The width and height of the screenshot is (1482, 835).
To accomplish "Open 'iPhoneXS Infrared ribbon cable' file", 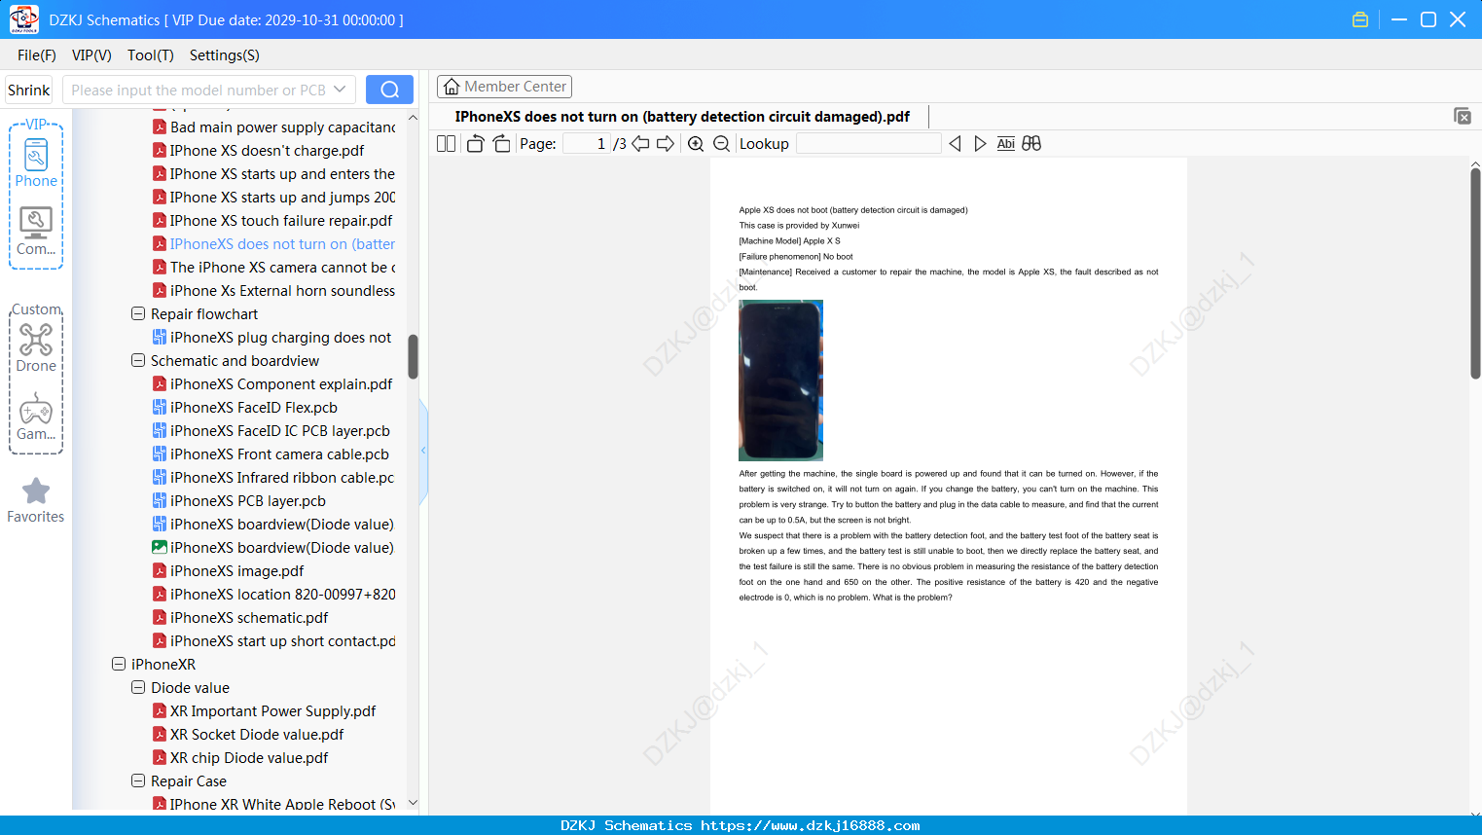I will pyautogui.click(x=273, y=478).
